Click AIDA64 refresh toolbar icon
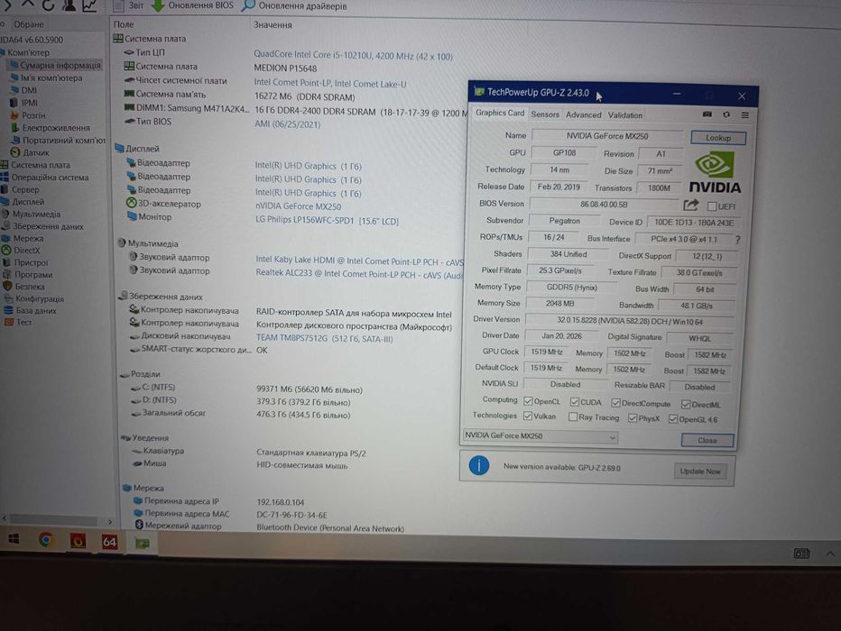The width and height of the screenshot is (841, 631). coord(48,5)
